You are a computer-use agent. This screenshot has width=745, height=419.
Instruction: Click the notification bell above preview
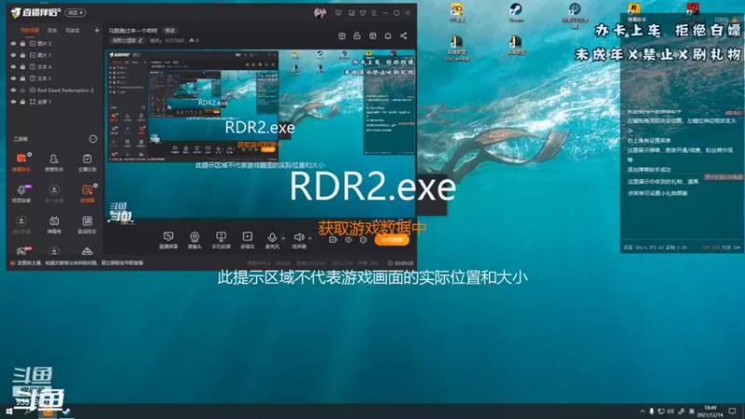tap(387, 35)
